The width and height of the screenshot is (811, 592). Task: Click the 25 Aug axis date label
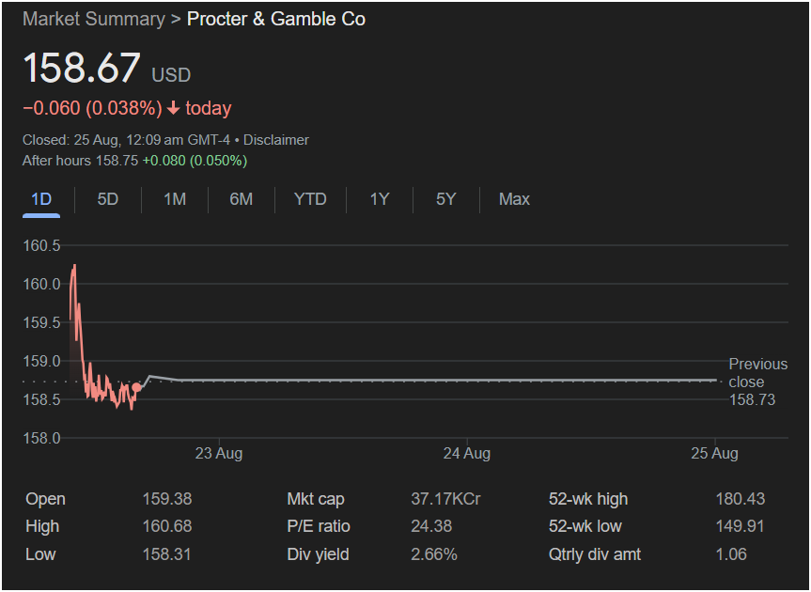(x=714, y=454)
